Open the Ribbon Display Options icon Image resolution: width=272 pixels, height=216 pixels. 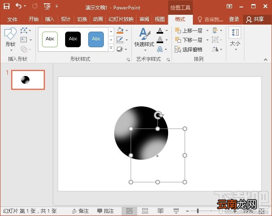pos(229,7)
